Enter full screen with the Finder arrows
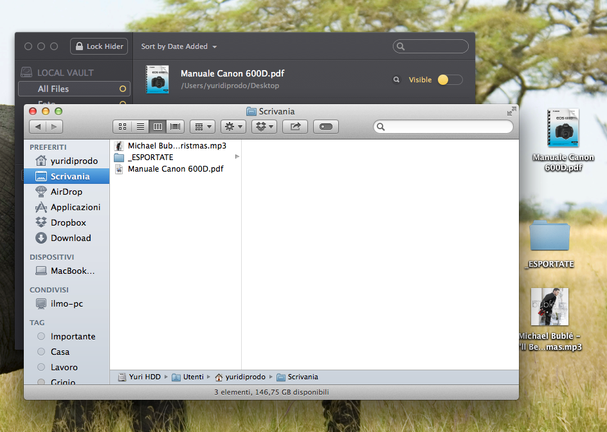 [511, 111]
